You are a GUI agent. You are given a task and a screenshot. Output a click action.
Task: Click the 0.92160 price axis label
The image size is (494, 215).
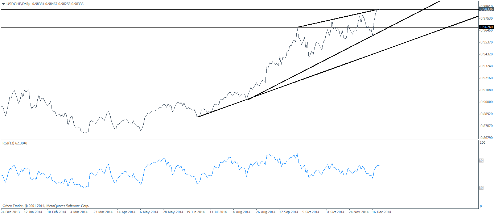pos(487,78)
